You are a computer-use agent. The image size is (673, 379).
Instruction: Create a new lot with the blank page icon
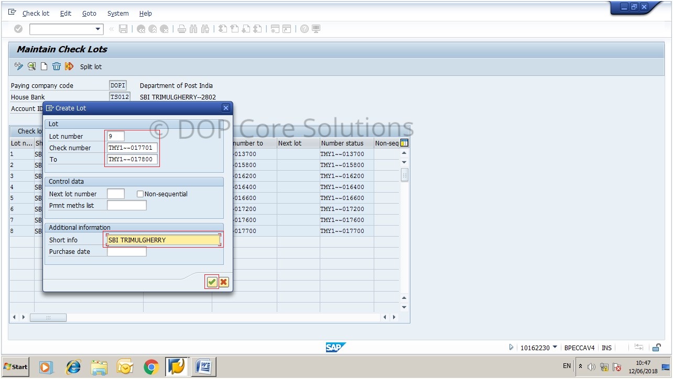(44, 66)
